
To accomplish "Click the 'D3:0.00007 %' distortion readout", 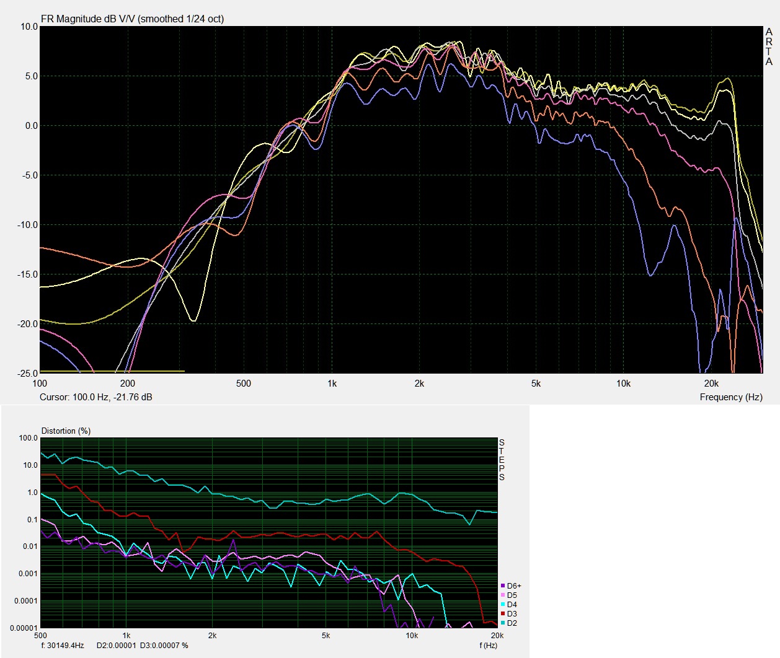I will point(164,645).
